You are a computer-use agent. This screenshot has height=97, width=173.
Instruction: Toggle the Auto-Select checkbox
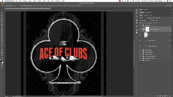tap(7, 6)
